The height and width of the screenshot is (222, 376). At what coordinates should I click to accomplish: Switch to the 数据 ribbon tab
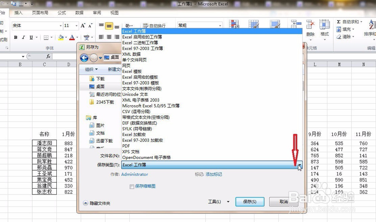79,12
